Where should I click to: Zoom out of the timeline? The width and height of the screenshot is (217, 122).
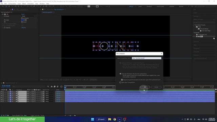click(x=65, y=116)
